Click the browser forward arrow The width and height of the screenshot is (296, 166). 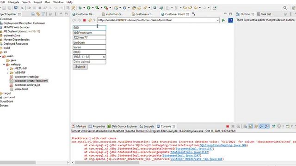pos(79,20)
